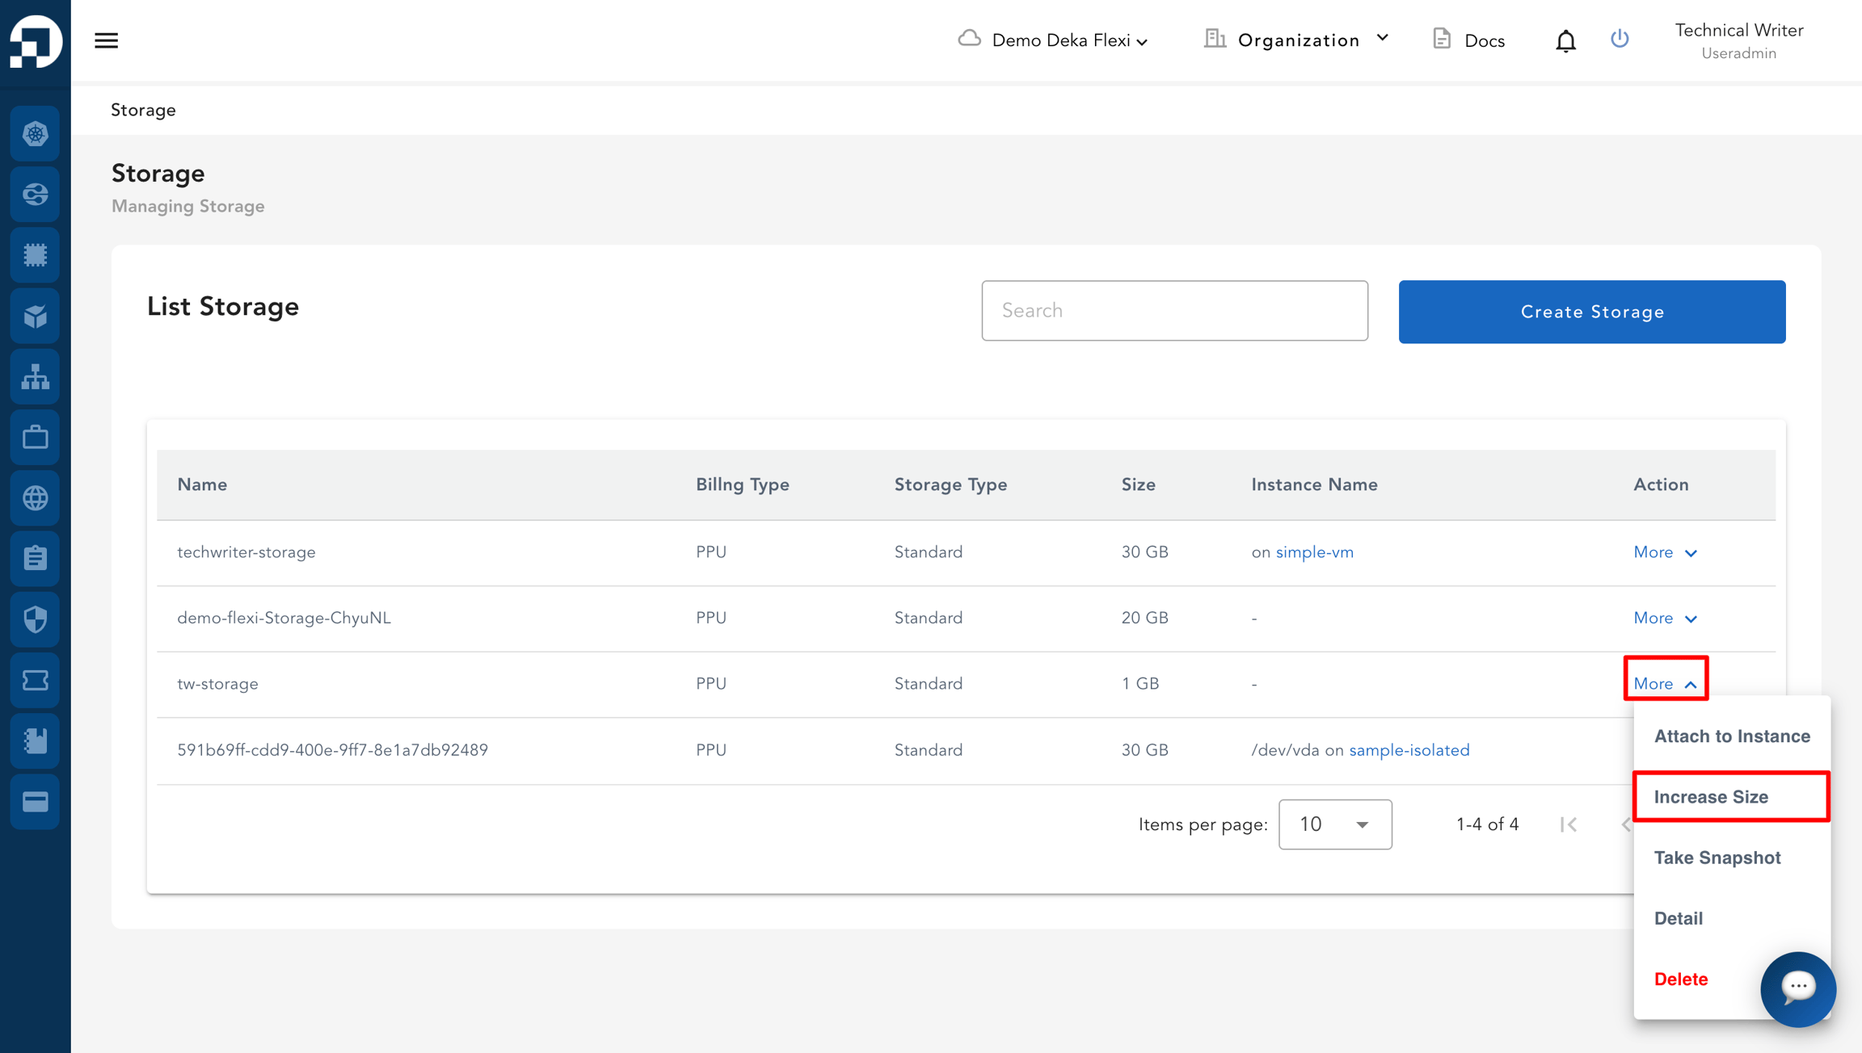
Task: Open the billing card sidebar icon
Action: pyautogui.click(x=35, y=802)
